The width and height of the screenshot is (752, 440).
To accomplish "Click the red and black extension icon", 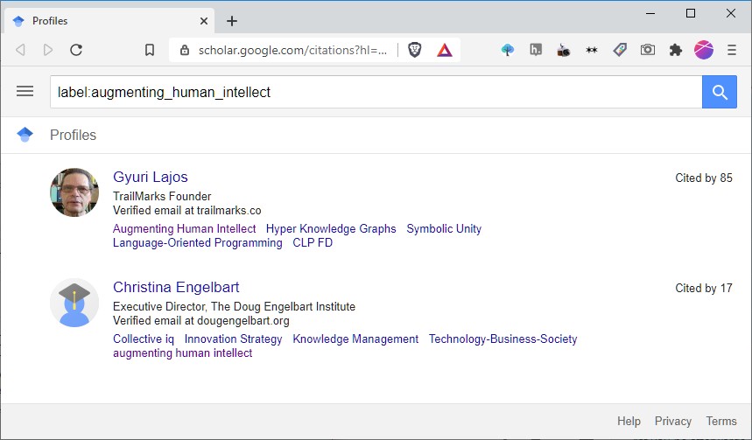I will pyautogui.click(x=564, y=50).
